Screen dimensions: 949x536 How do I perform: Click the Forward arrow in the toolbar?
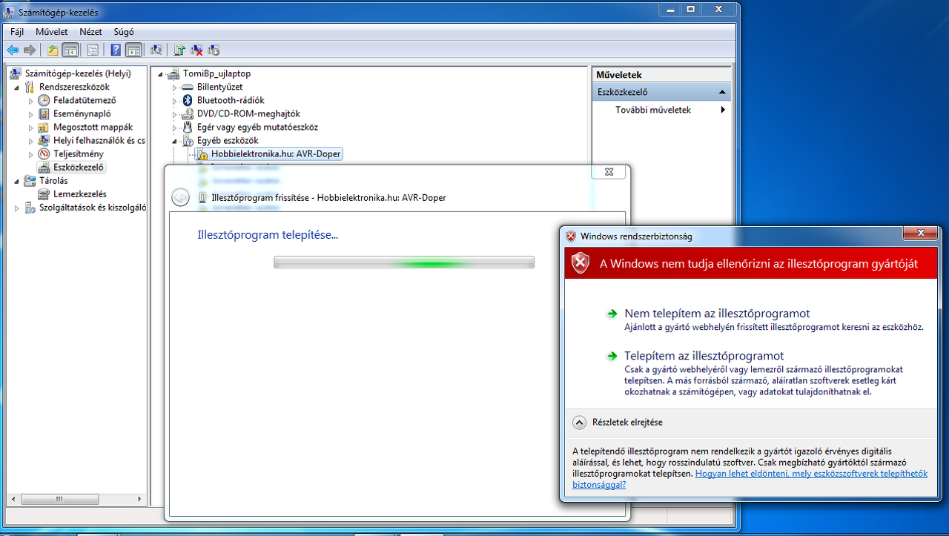(30, 50)
